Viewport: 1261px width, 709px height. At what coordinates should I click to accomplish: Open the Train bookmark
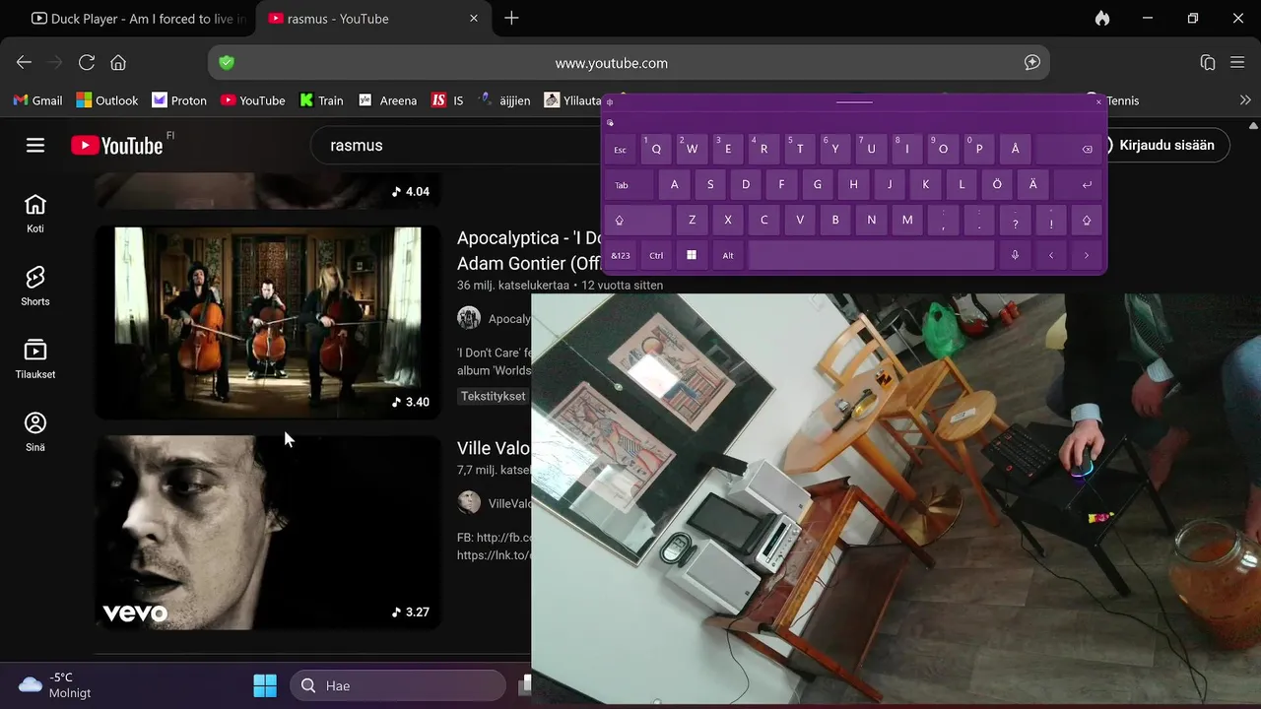click(321, 100)
